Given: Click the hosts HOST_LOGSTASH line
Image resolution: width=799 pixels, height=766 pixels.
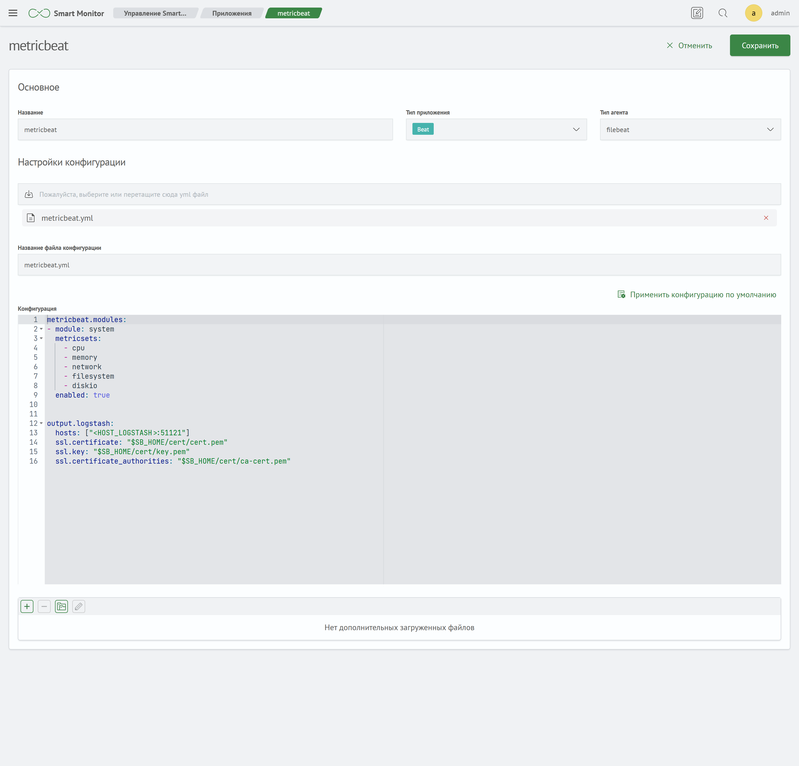Looking at the screenshot, I should [x=122, y=433].
